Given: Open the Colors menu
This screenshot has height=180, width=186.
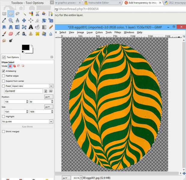Looking at the screenshot, I should [99, 32].
